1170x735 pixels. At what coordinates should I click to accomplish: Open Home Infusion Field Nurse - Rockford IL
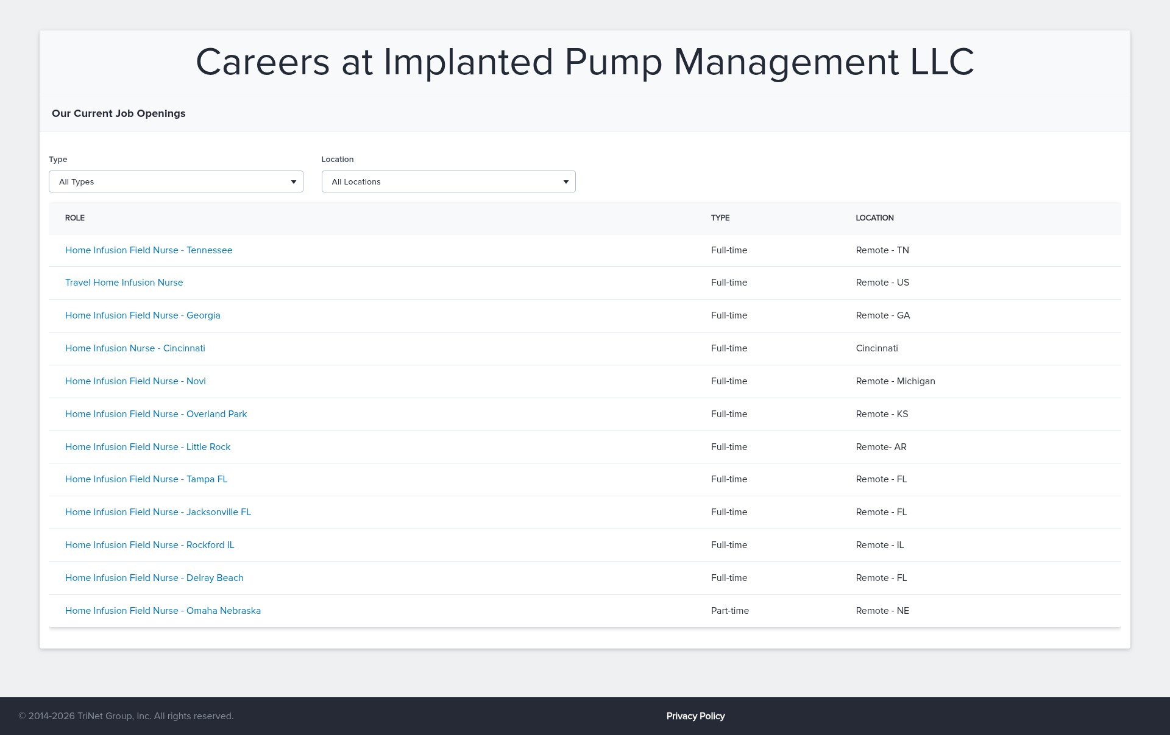tap(150, 545)
